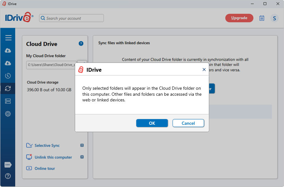The height and width of the screenshot is (187, 284).
Task: Close the IDrive dialog with X
Action: [204, 69]
